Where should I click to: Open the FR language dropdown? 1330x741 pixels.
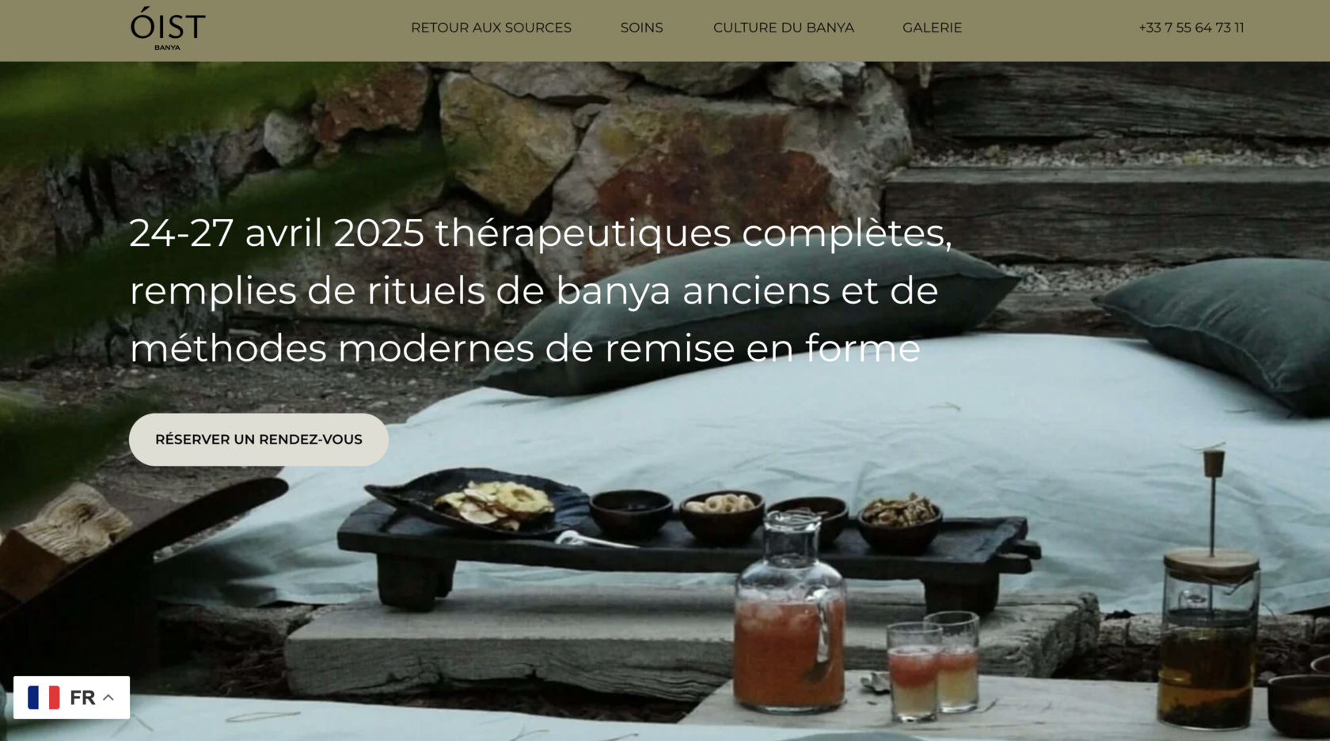point(71,698)
